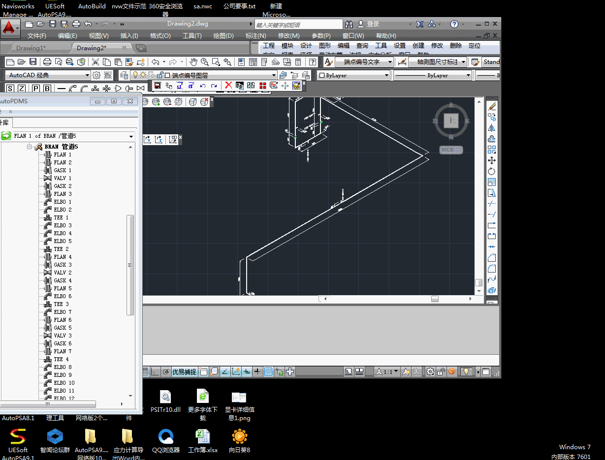Click the four-arrow move icon in floating toolbar
Image resolution: width=605 pixels, height=460 pixels.
[x=285, y=86]
